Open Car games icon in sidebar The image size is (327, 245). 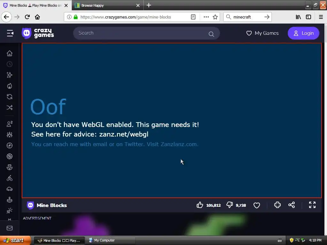point(10,189)
